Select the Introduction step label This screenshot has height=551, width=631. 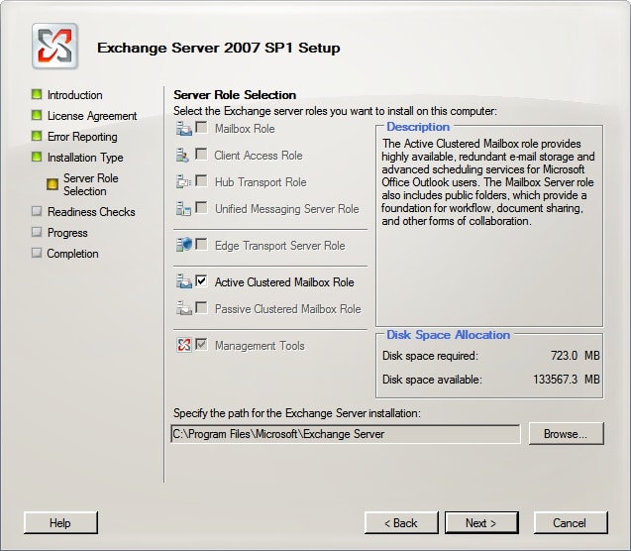pyautogui.click(x=75, y=95)
